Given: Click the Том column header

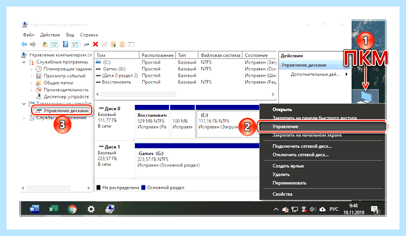Looking at the screenshot, I should click(117, 55).
